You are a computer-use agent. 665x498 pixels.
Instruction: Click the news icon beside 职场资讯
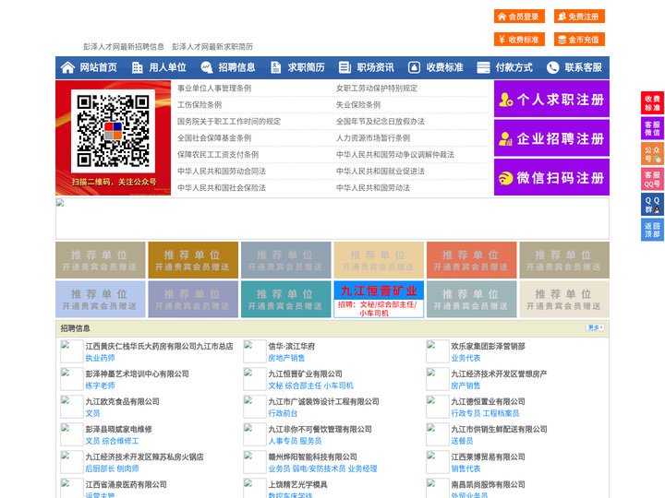click(x=345, y=67)
